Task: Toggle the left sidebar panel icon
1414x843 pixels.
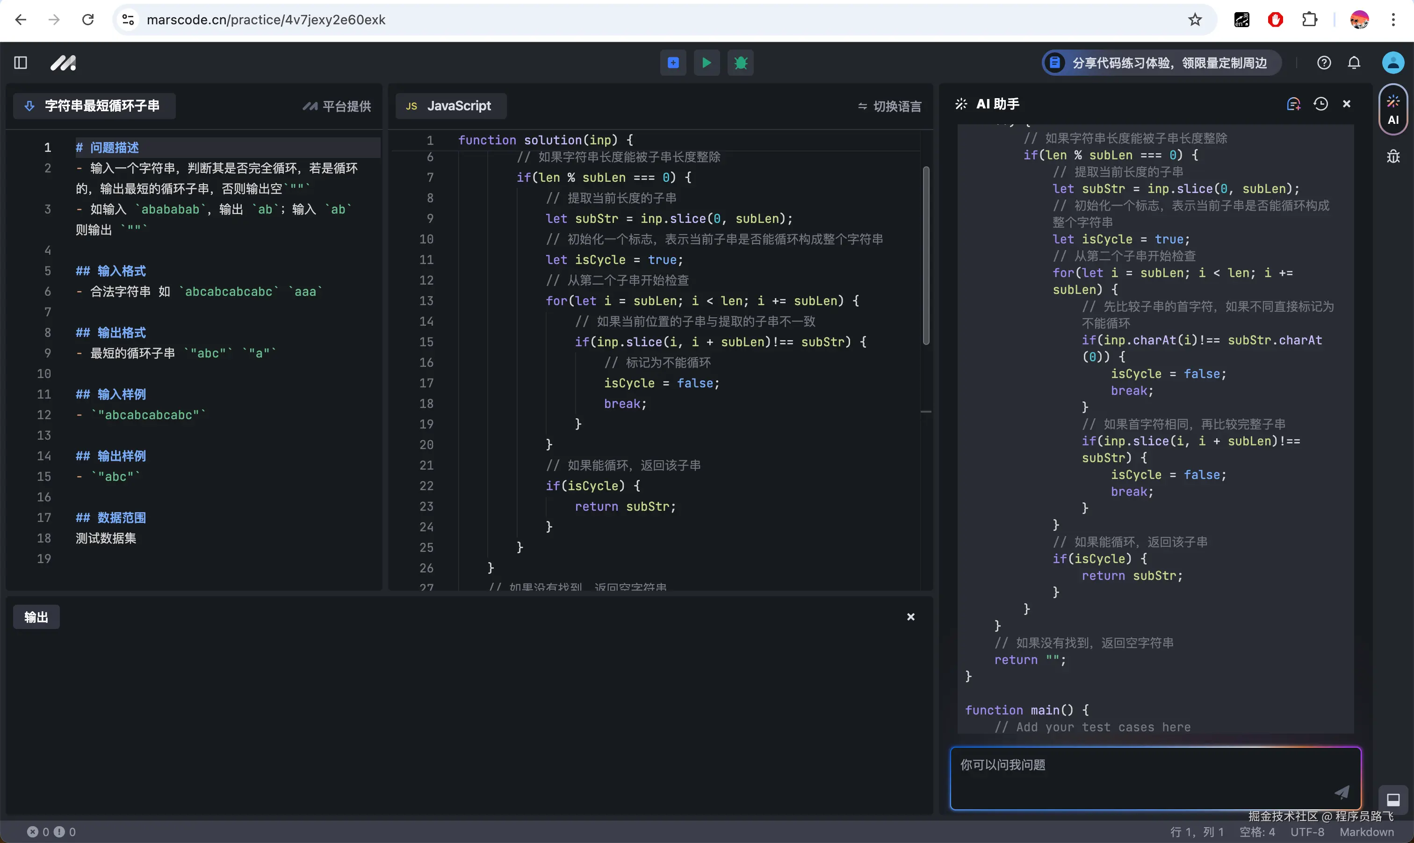Action: pos(21,63)
